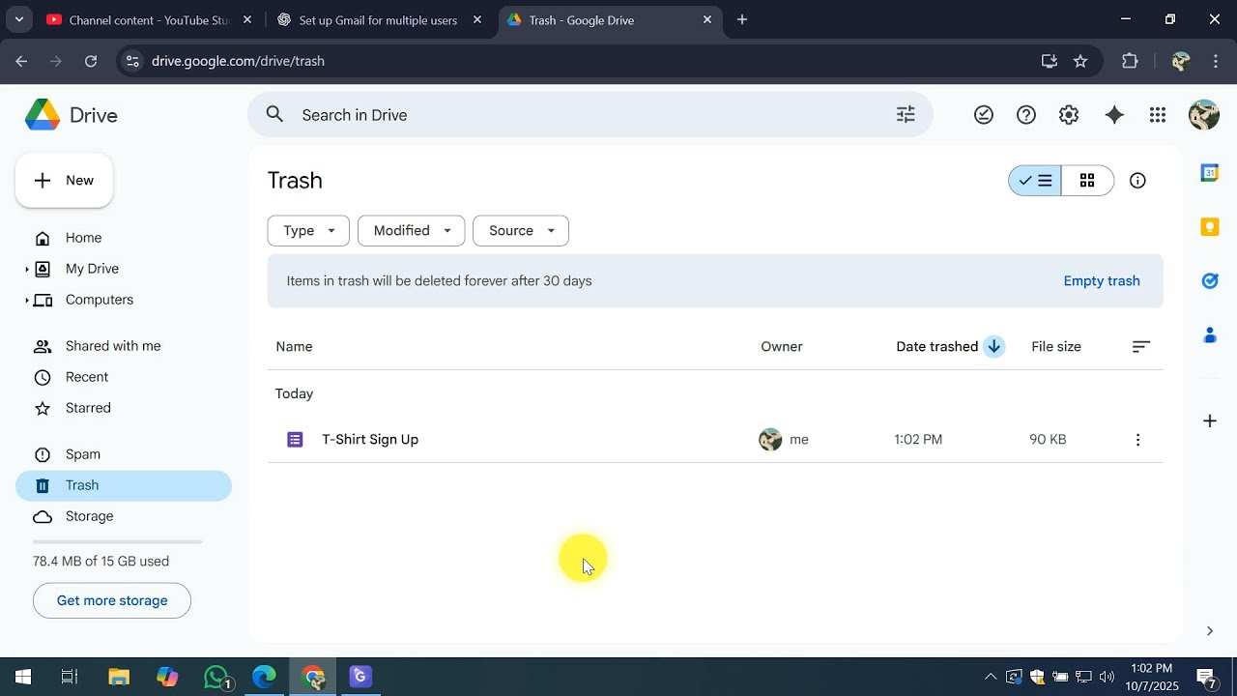Open the Spam section
Screen dimensions: 1237x696
coord(124,454)
